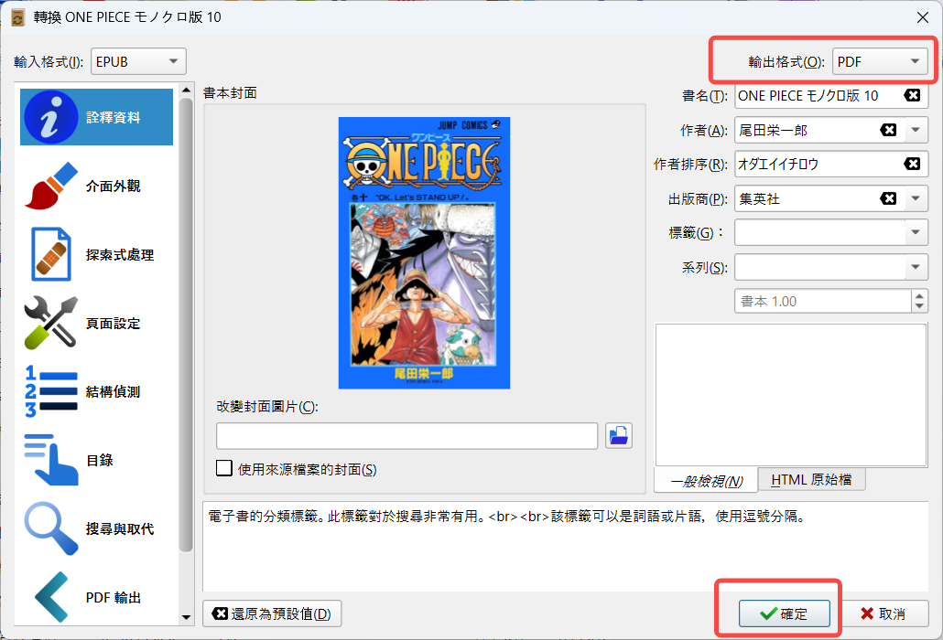Clear the 書名 title field
The width and height of the screenshot is (943, 640).
pos(912,95)
